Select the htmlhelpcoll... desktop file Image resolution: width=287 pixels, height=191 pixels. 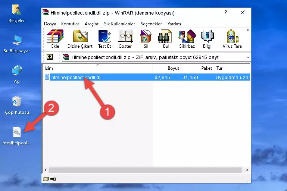click(x=17, y=136)
